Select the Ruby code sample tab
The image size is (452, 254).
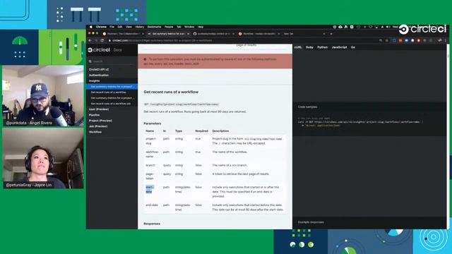tap(309, 47)
